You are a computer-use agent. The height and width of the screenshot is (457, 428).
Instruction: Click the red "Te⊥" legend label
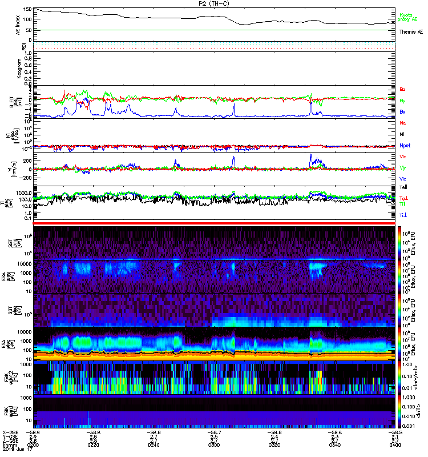click(403, 198)
